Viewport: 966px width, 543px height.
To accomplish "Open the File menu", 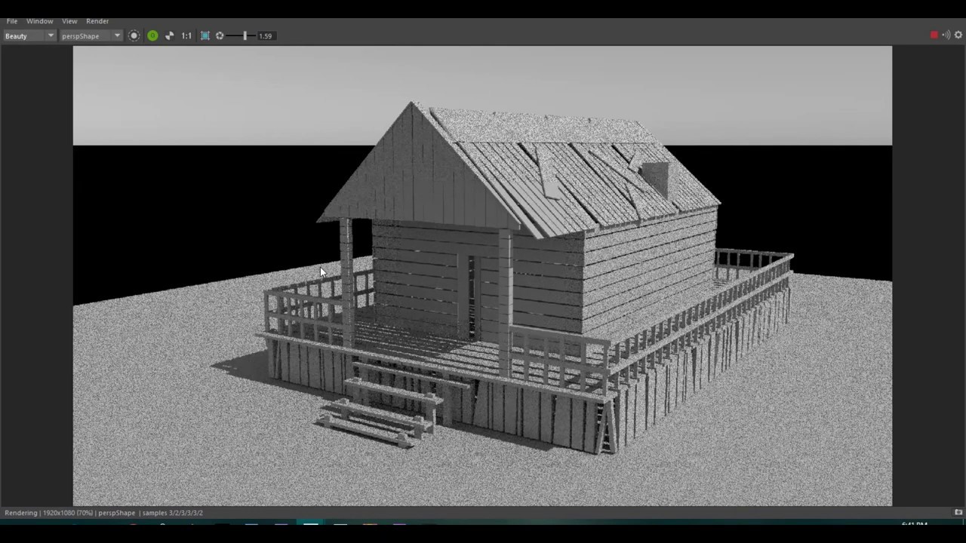I will click(12, 21).
